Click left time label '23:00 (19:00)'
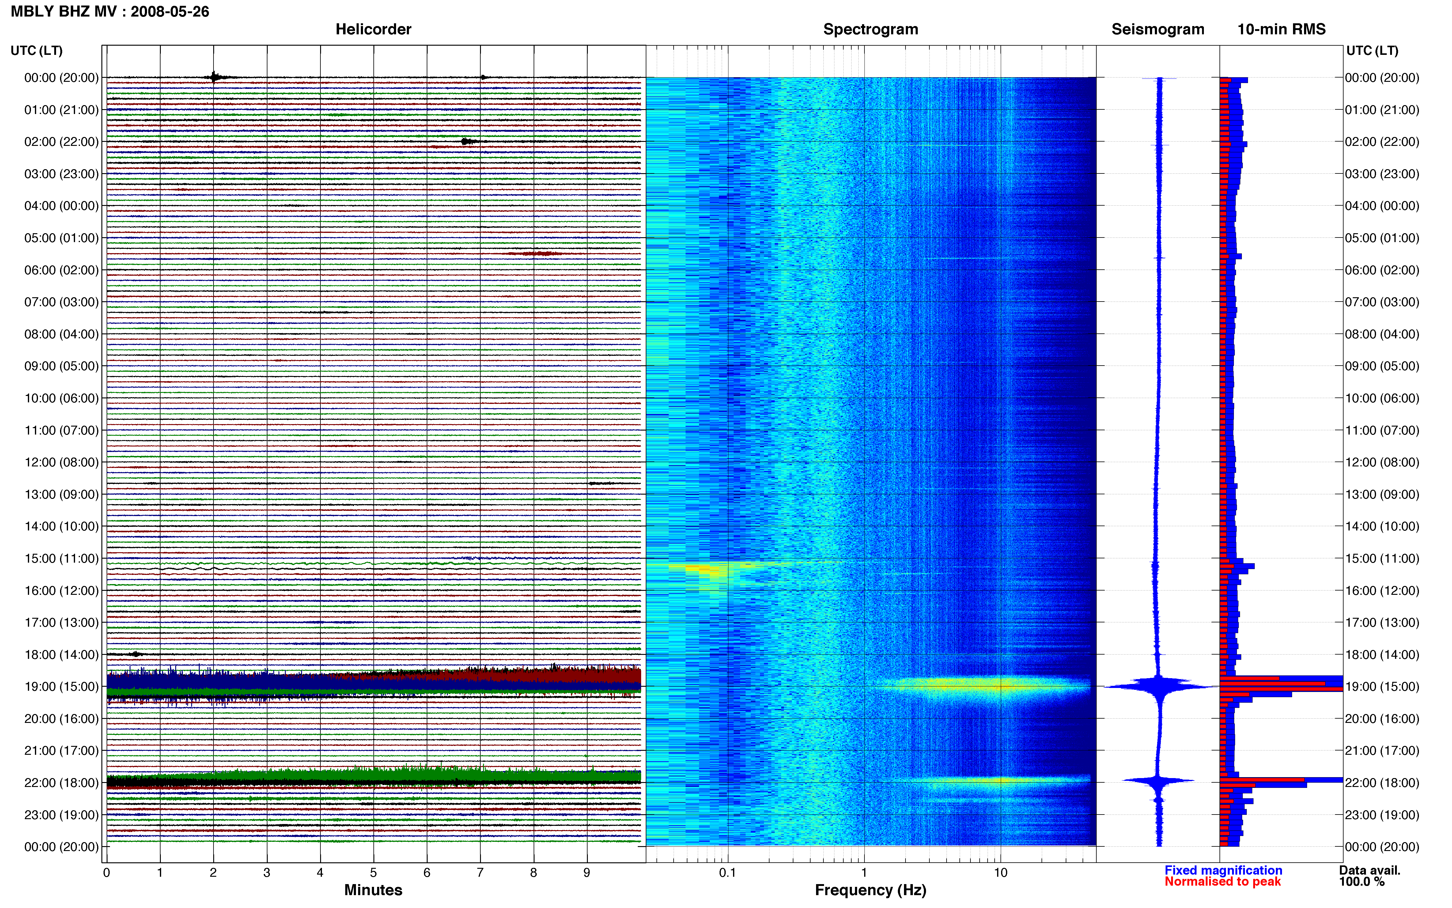The image size is (1452, 908). tap(61, 815)
